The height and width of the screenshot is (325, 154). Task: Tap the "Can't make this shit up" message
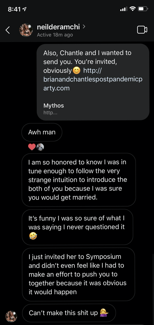pos(69,313)
